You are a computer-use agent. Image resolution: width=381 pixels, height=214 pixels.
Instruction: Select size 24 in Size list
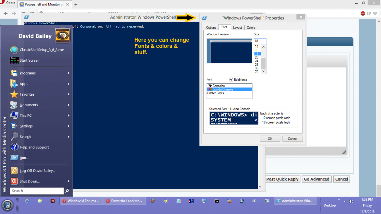[x=258, y=61]
